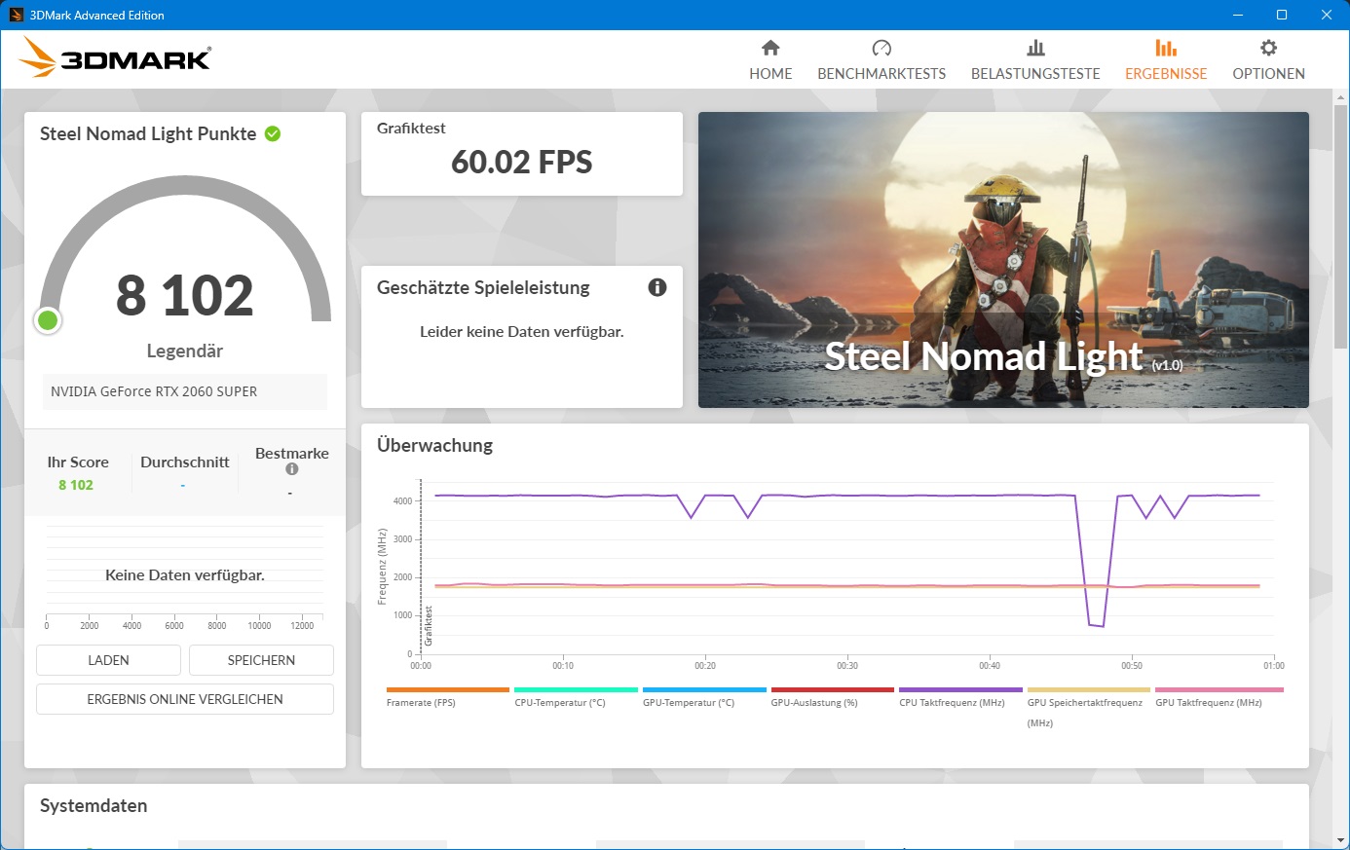This screenshot has width=1350, height=850.
Task: Click the Überwachung heading
Action: (434, 445)
